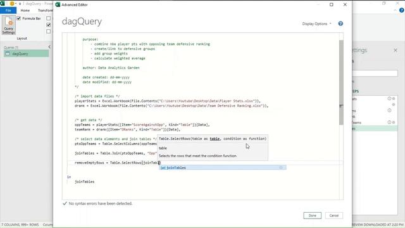Viewport: 405px width, 228px height.
Task: Select the highlighted last applied step
Action: point(375,129)
